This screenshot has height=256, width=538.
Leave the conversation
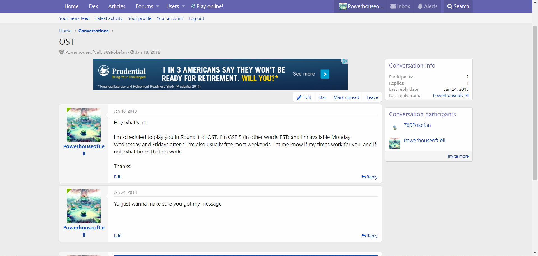click(372, 97)
